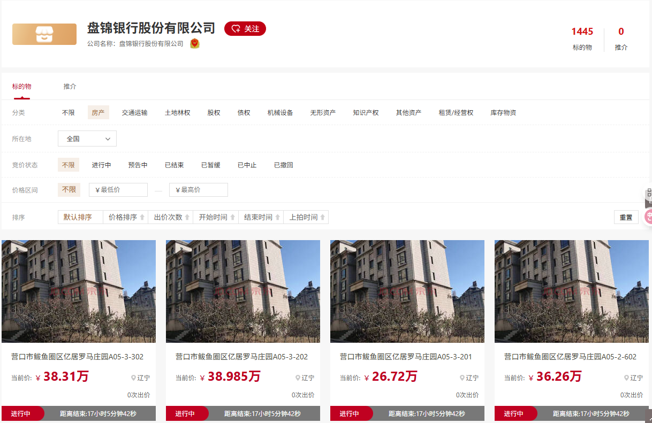Click price ¥38.985万

pyautogui.click(x=230, y=376)
